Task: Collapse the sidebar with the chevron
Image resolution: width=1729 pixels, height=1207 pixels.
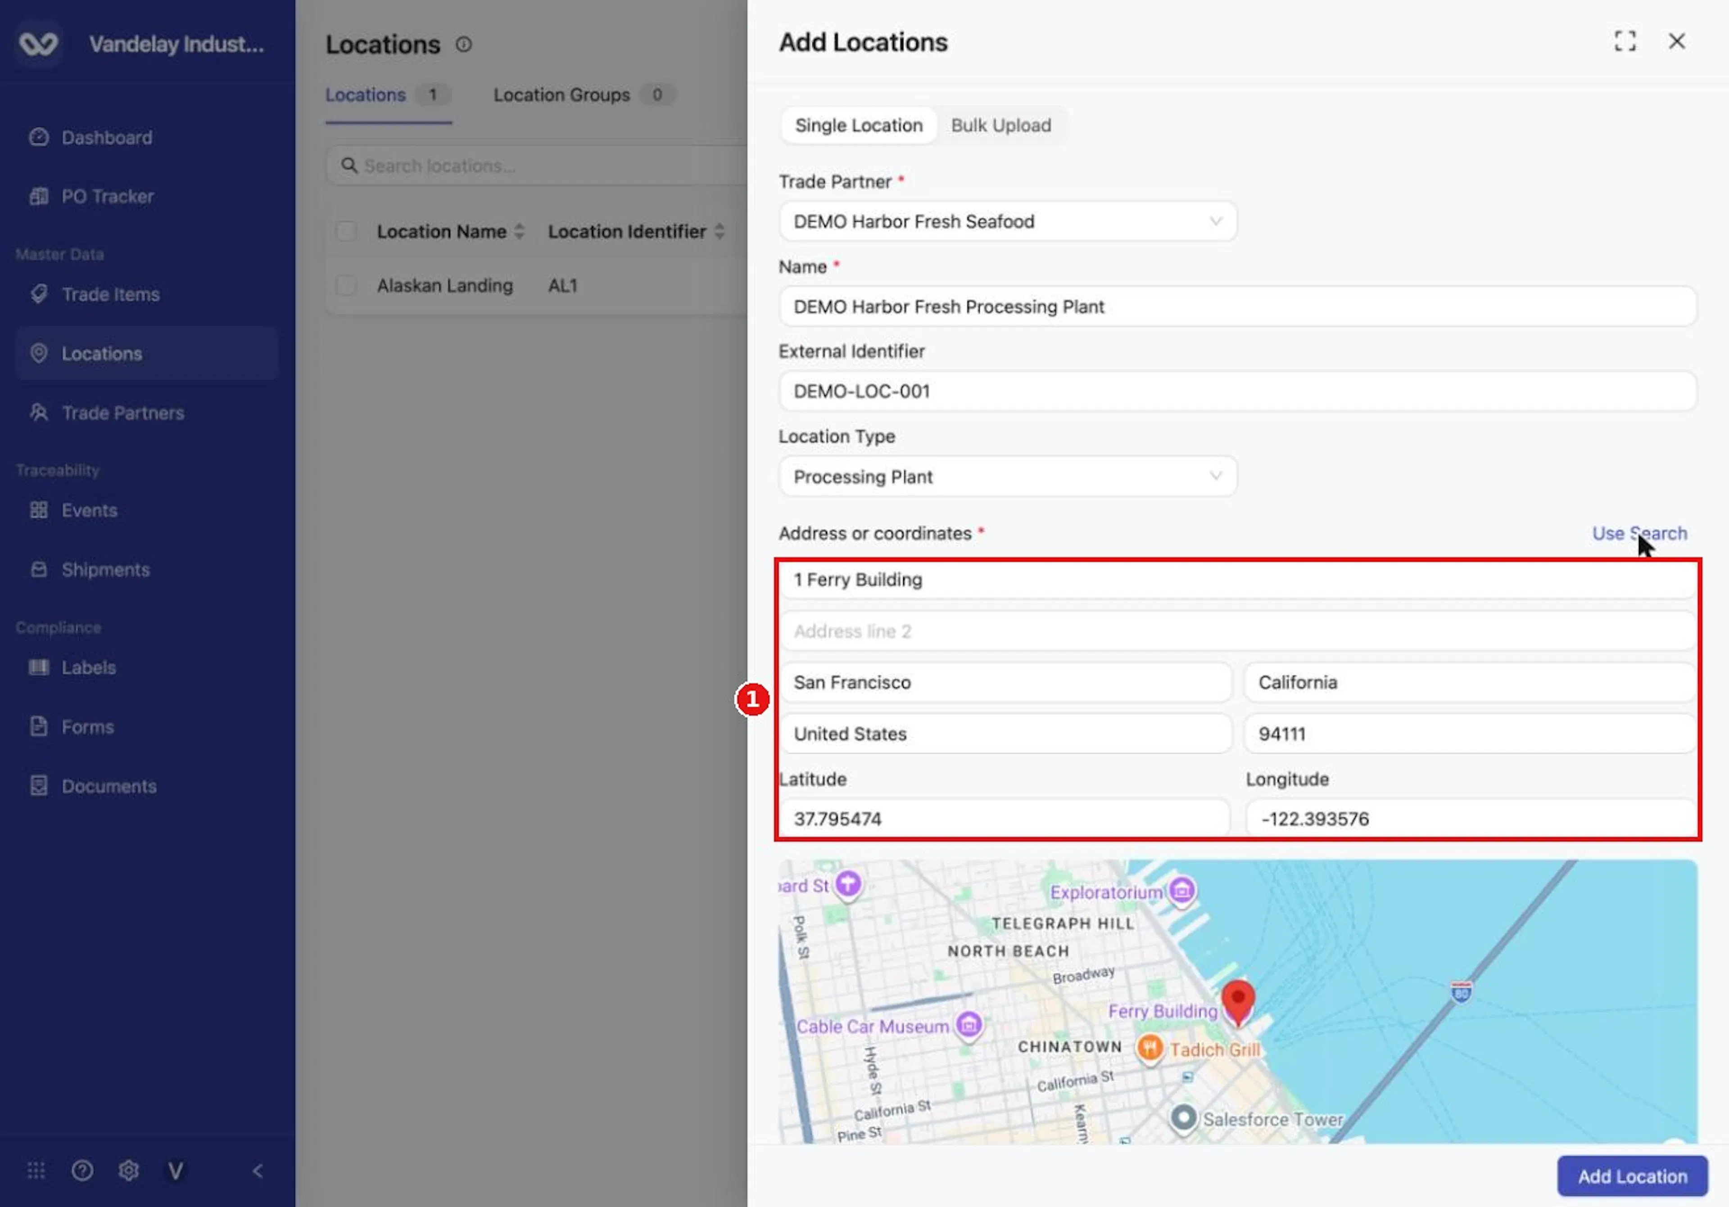Action: click(x=258, y=1171)
